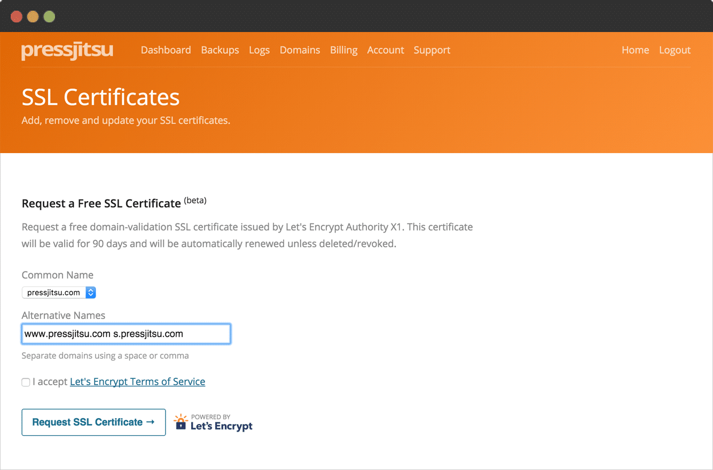
Task: Open the Logs section
Action: [x=259, y=50]
